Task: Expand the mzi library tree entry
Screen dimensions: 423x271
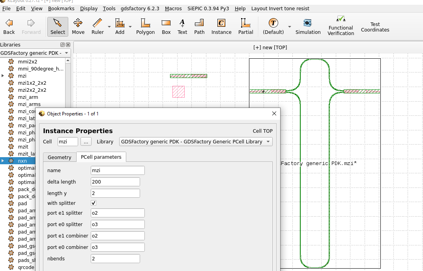Action: [3, 76]
